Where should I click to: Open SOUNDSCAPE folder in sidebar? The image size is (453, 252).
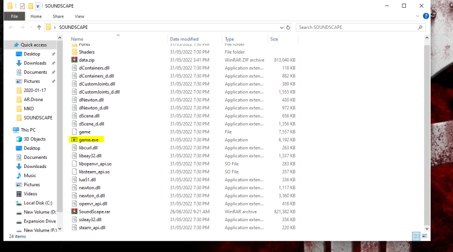pyautogui.click(x=38, y=118)
